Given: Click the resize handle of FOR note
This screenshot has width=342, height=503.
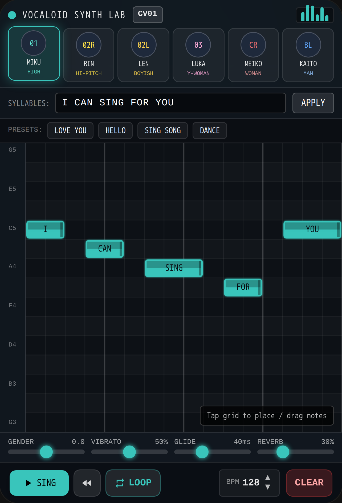Looking at the screenshot, I should pyautogui.click(x=259, y=287).
